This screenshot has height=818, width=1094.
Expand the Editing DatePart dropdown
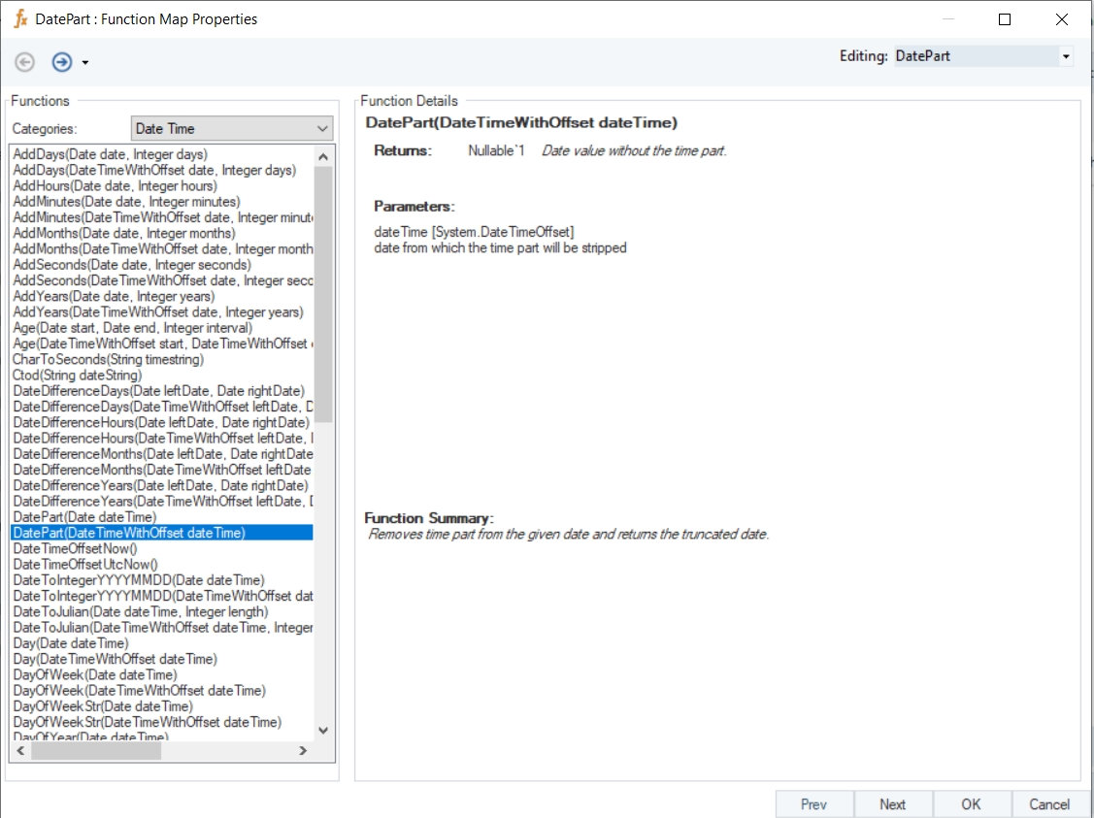point(1066,56)
